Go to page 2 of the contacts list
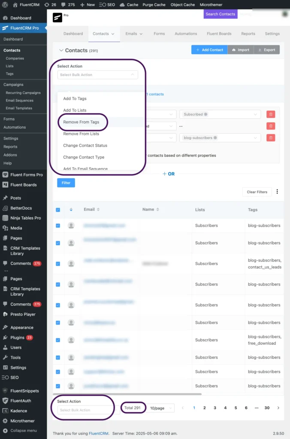 pos(205,408)
